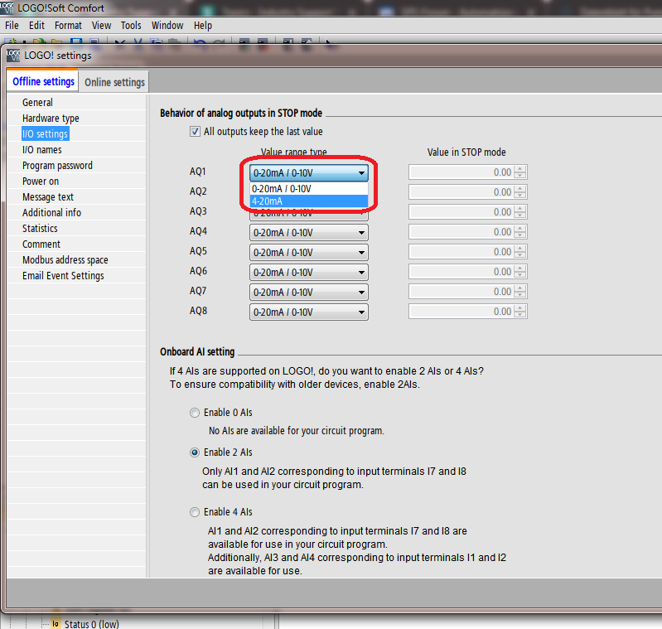The width and height of the screenshot is (662, 629).
Task: Choose the Enable 4 AIs option
Action: pos(195,512)
